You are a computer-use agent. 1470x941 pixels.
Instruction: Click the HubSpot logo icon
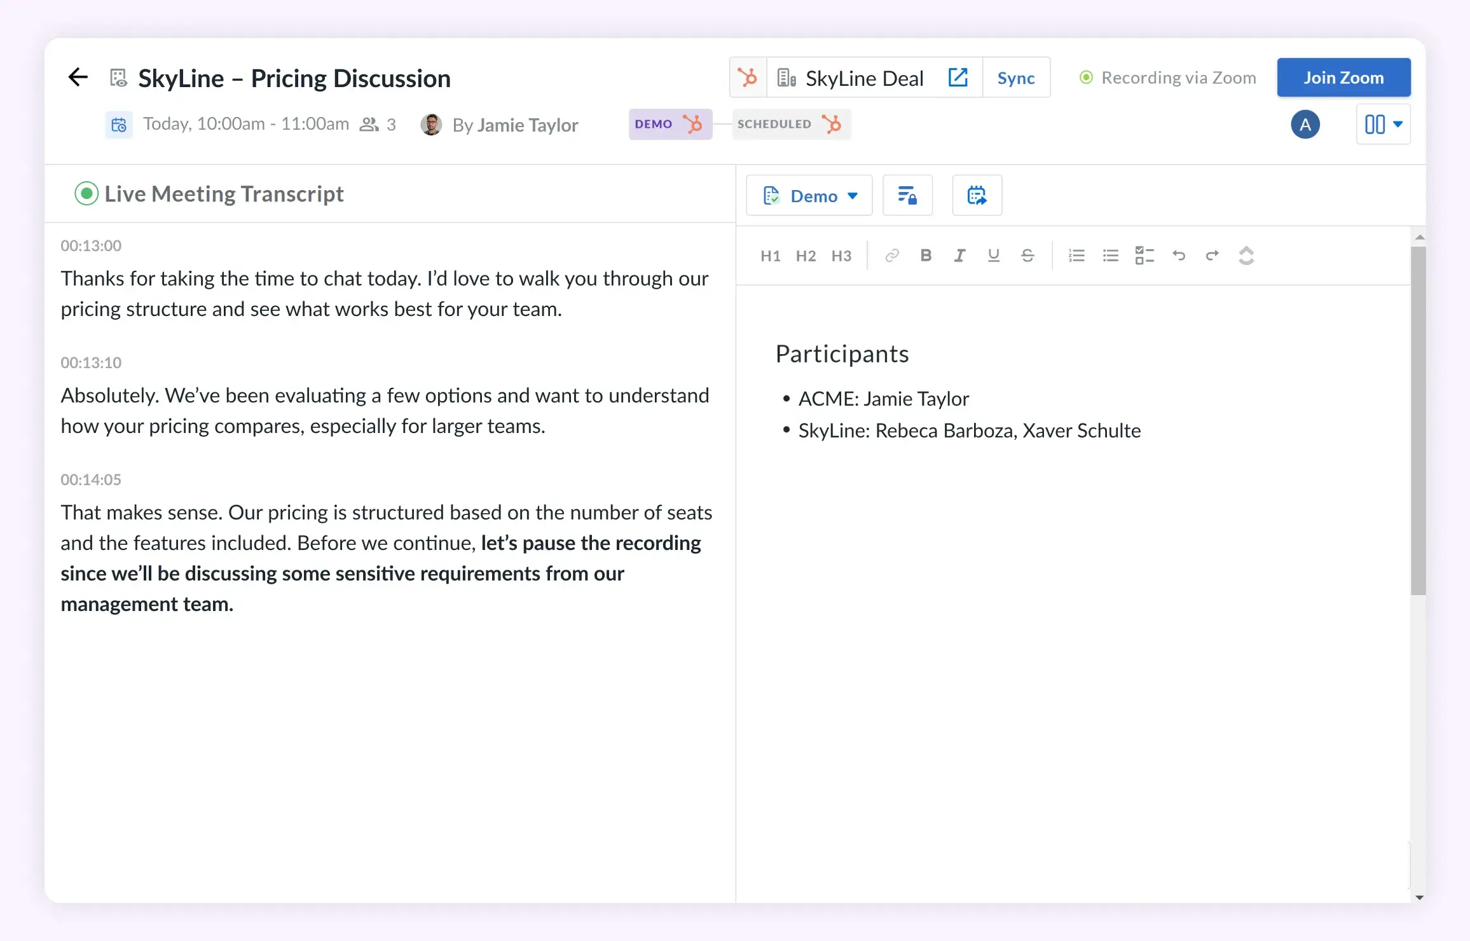pyautogui.click(x=748, y=78)
